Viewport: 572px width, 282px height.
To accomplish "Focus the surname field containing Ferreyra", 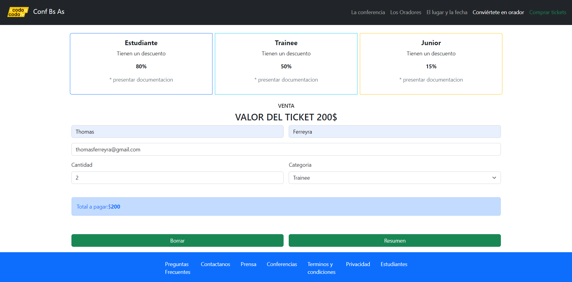I will pyautogui.click(x=394, y=132).
